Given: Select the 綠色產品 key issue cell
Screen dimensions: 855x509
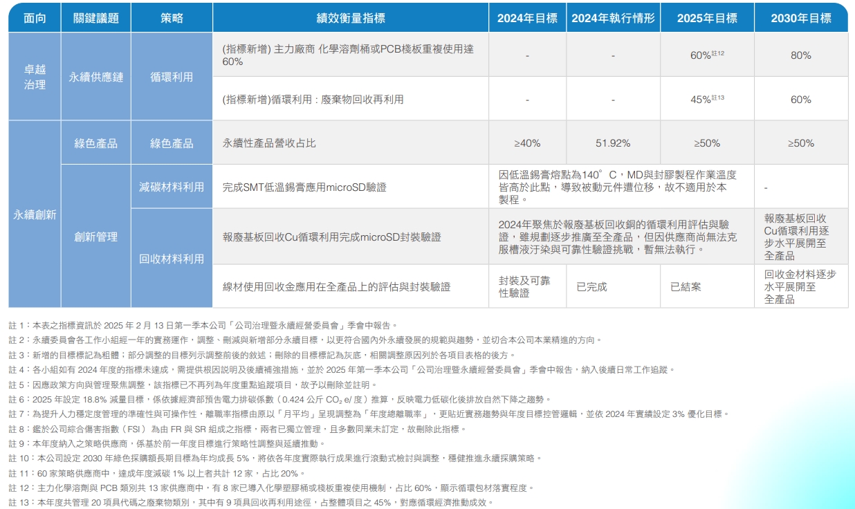Looking at the screenshot, I should (95, 143).
